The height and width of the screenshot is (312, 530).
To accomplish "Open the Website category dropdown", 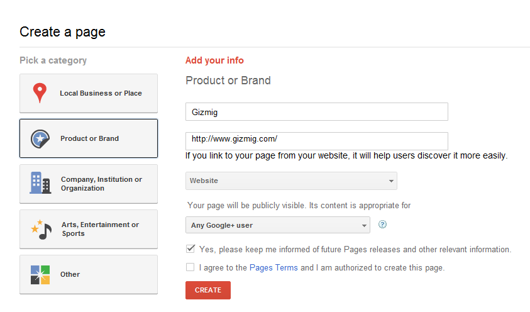I will 291,181.
